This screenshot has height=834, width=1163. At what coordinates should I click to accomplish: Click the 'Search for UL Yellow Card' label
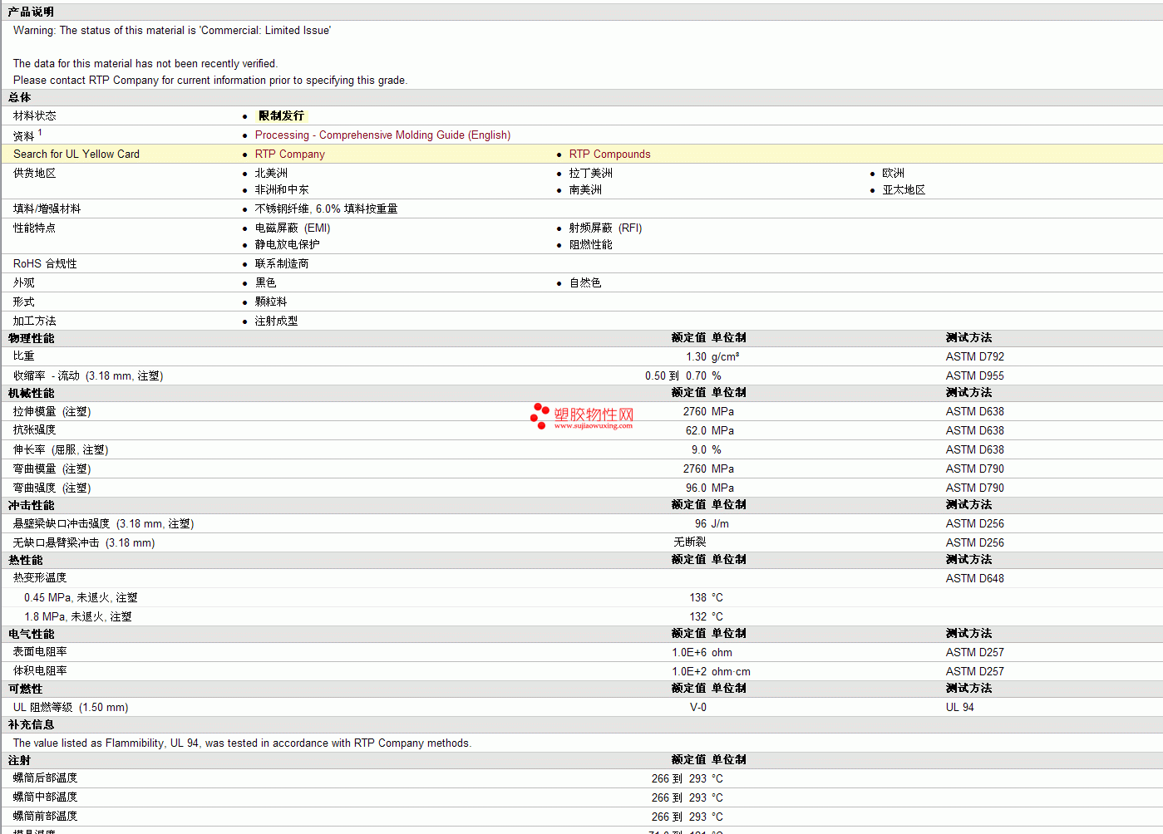point(76,155)
